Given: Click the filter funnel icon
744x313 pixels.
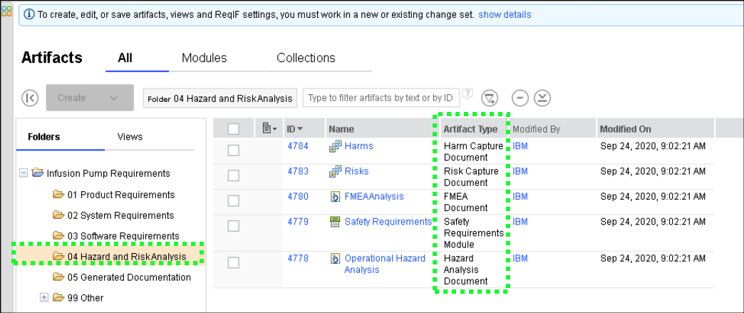Looking at the screenshot, I should coord(490,98).
